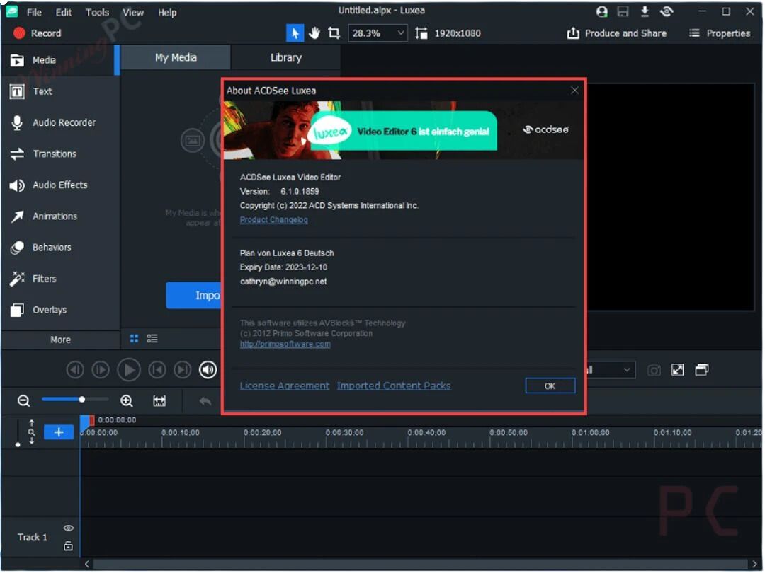765x573 pixels.
Task: Open the Audio Recorder panel
Action: (x=59, y=122)
